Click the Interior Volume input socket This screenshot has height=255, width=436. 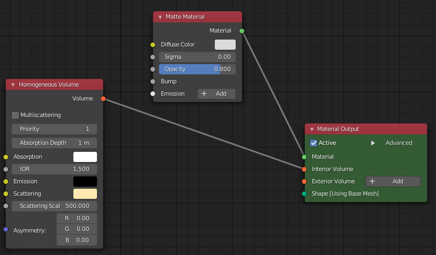(x=304, y=169)
